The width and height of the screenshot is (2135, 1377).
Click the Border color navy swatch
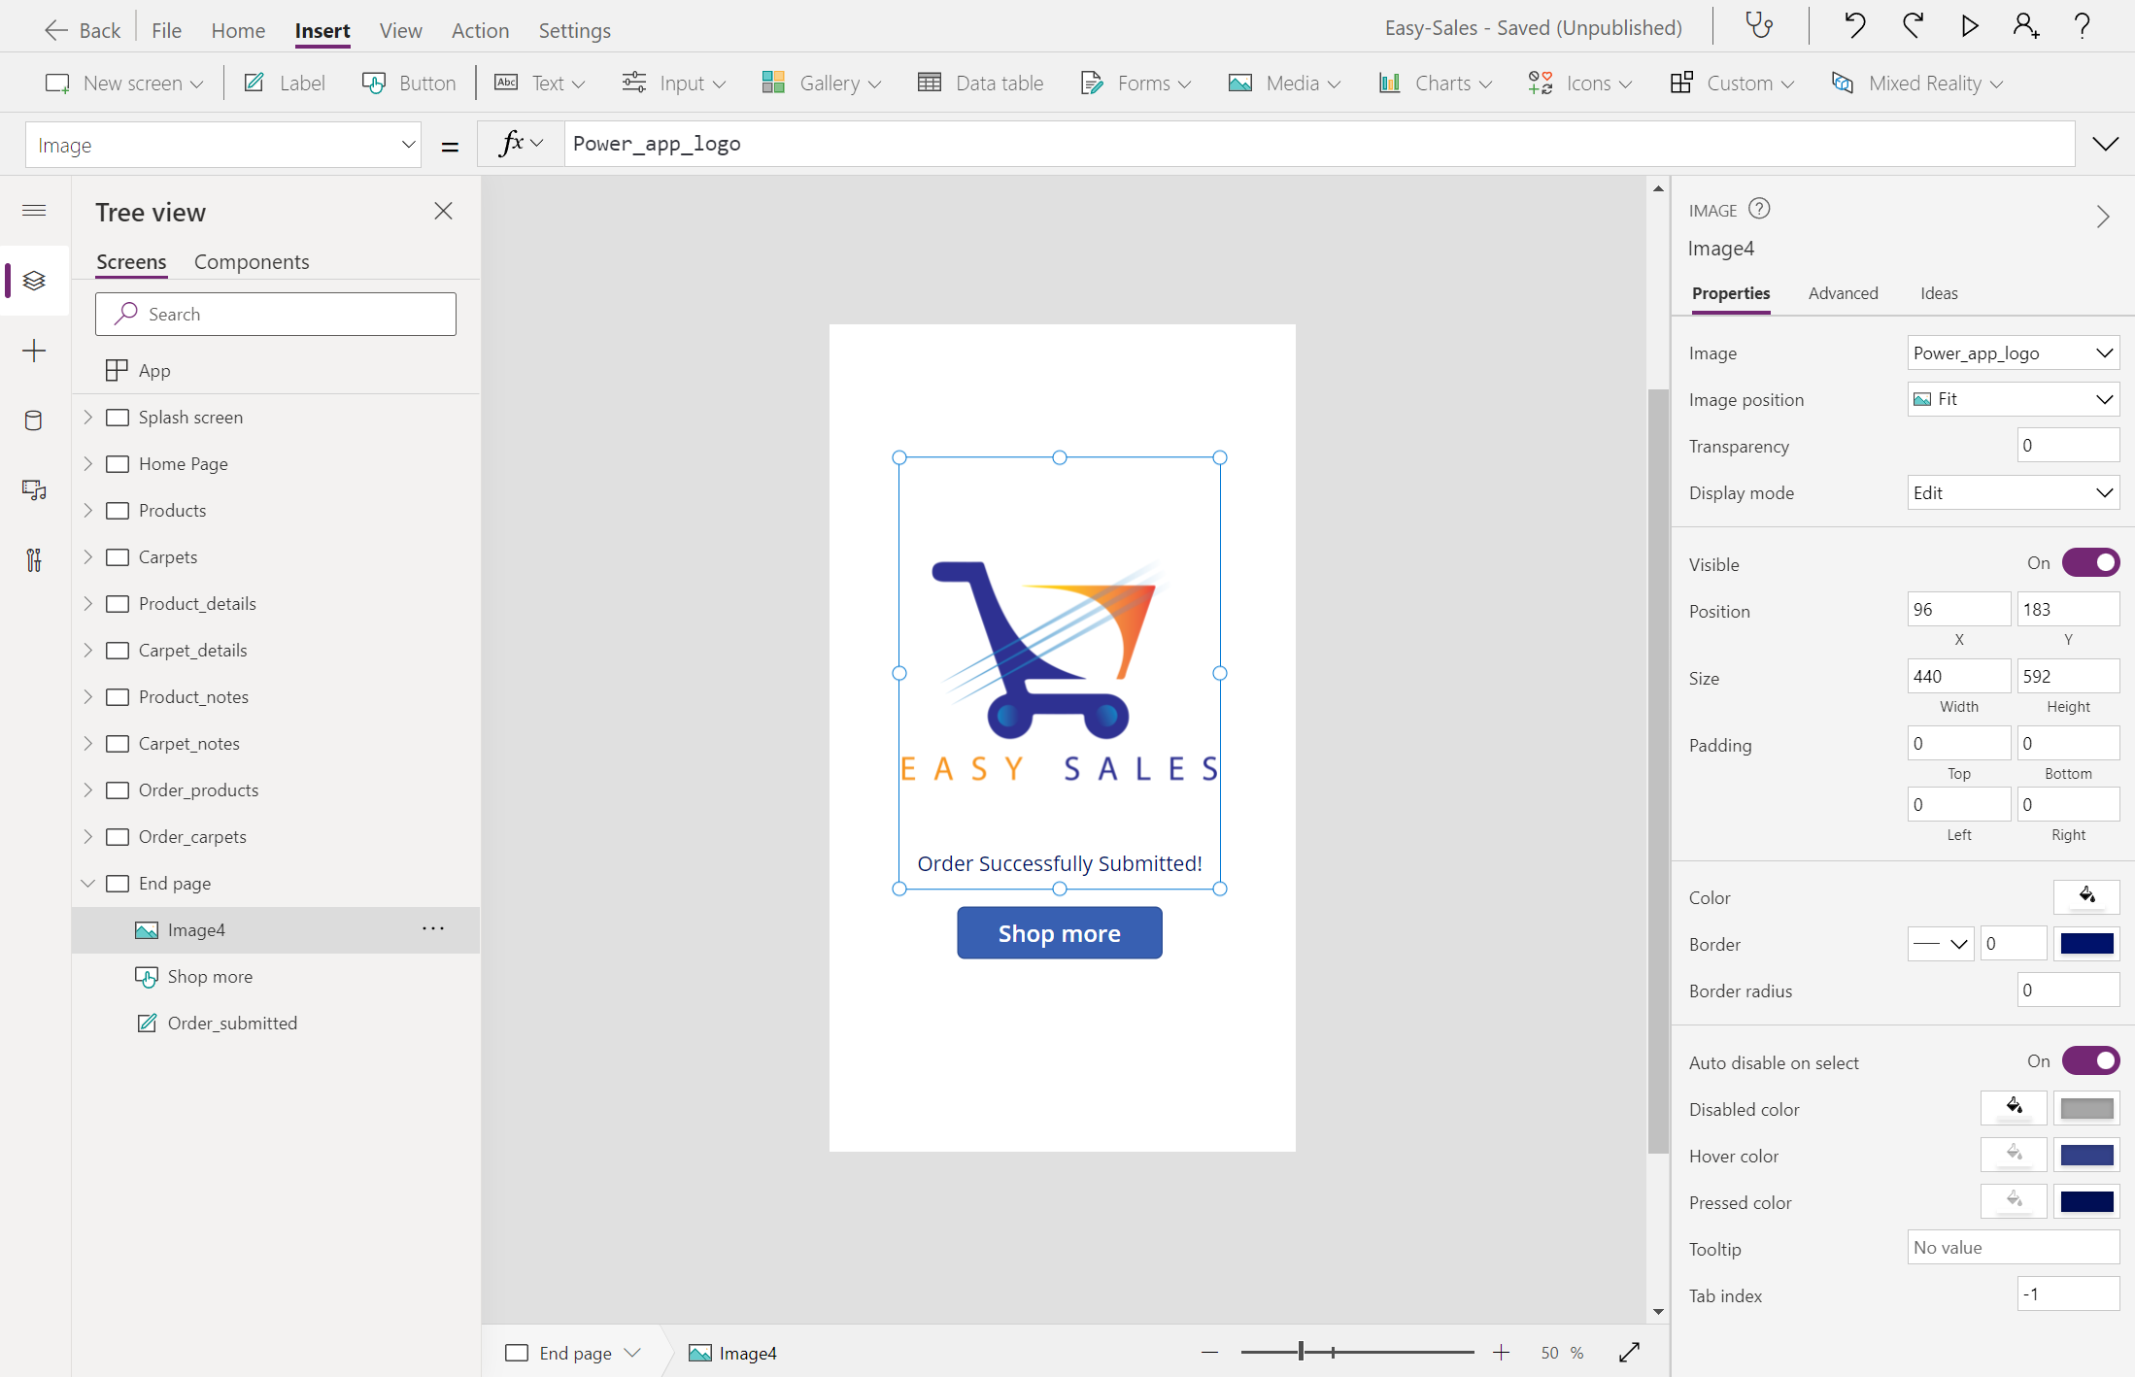click(x=2086, y=944)
